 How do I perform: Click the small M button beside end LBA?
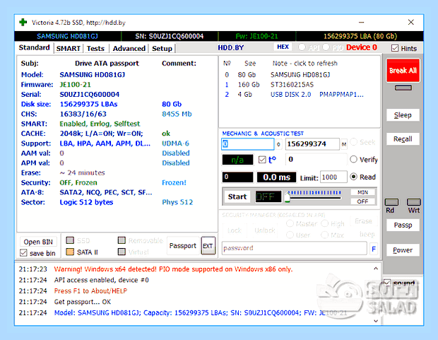(x=343, y=144)
